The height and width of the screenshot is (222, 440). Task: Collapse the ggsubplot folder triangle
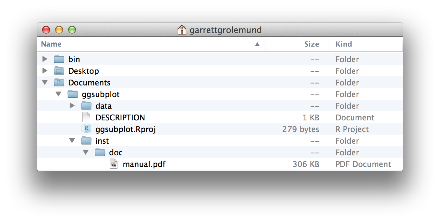[x=58, y=94]
